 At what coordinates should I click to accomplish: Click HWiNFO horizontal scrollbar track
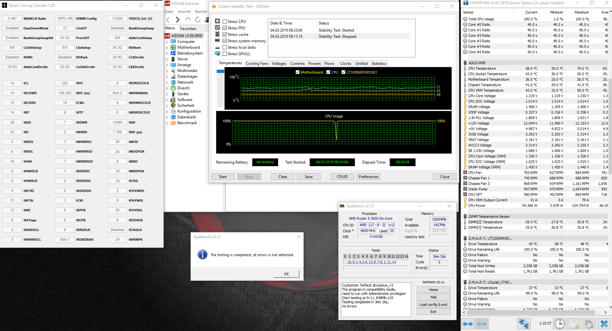[536, 312]
